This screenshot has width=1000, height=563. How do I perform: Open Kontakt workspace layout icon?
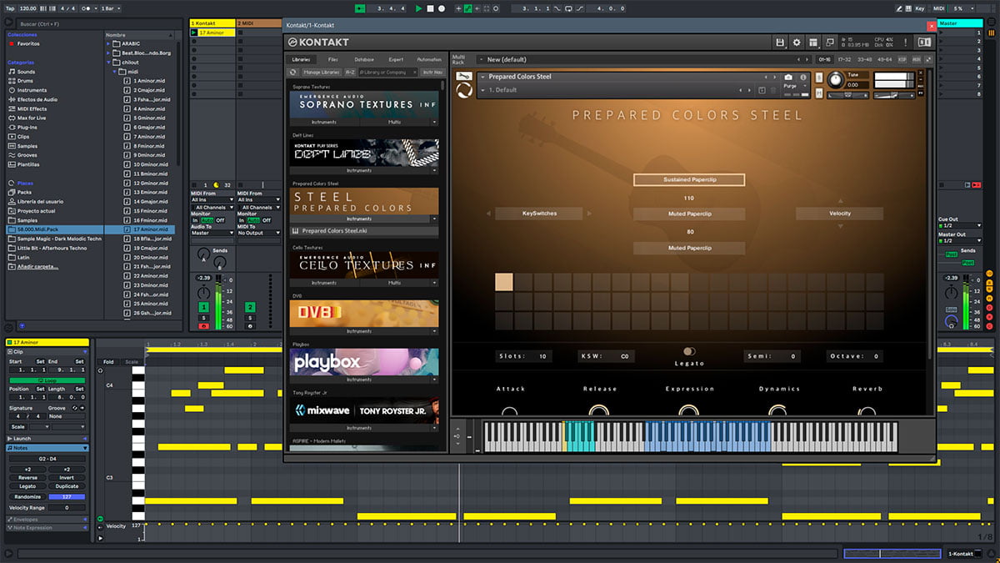(813, 43)
